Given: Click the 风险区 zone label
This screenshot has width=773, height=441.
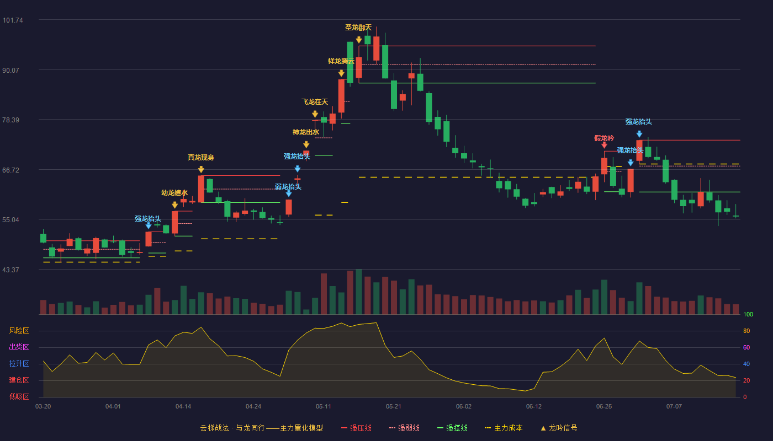Looking at the screenshot, I should pos(19,331).
